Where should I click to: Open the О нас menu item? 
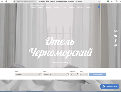(x=64, y=8)
